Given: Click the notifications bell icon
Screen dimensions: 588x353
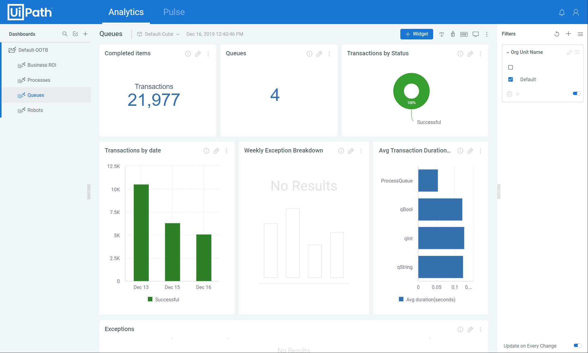Looking at the screenshot, I should coord(561,12).
